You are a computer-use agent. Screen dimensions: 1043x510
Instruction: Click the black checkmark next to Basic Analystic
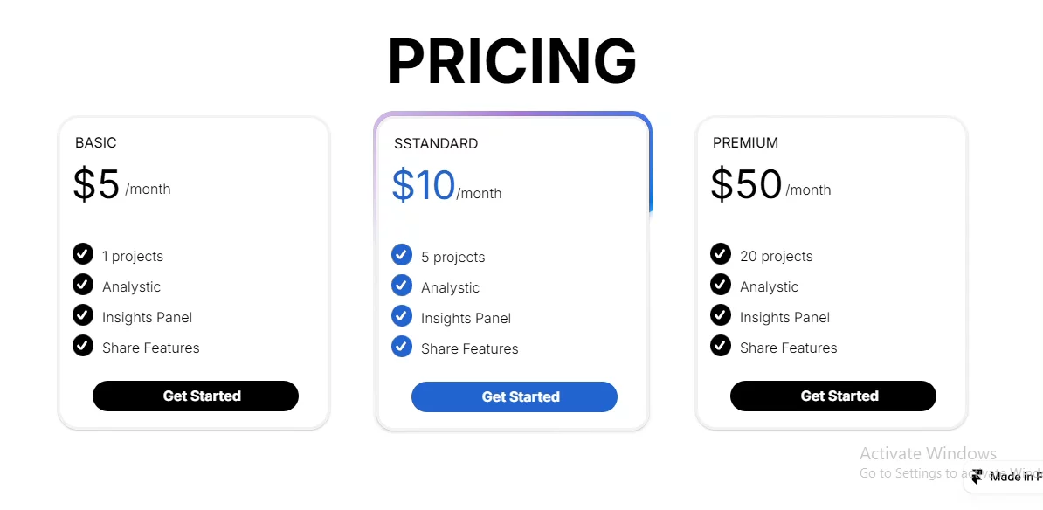click(x=82, y=285)
